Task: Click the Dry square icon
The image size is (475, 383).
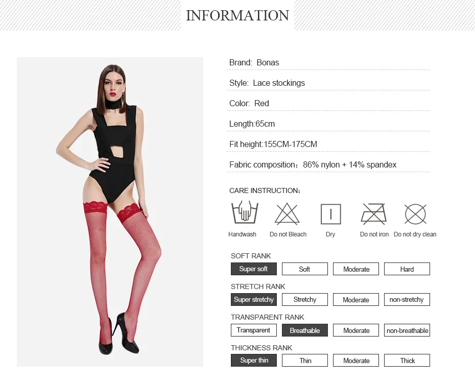Action: 331,214
